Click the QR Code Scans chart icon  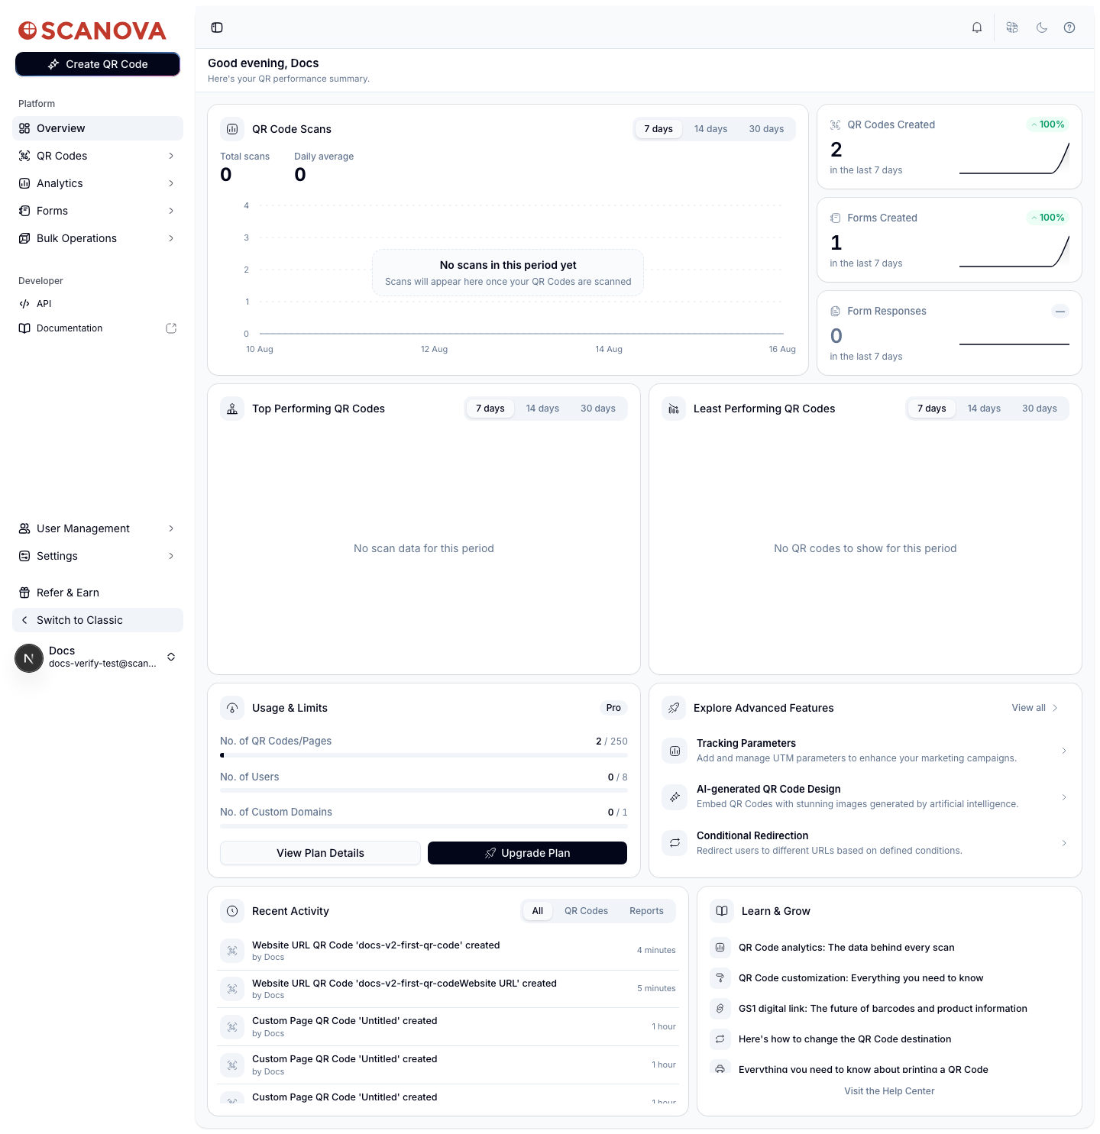(232, 129)
